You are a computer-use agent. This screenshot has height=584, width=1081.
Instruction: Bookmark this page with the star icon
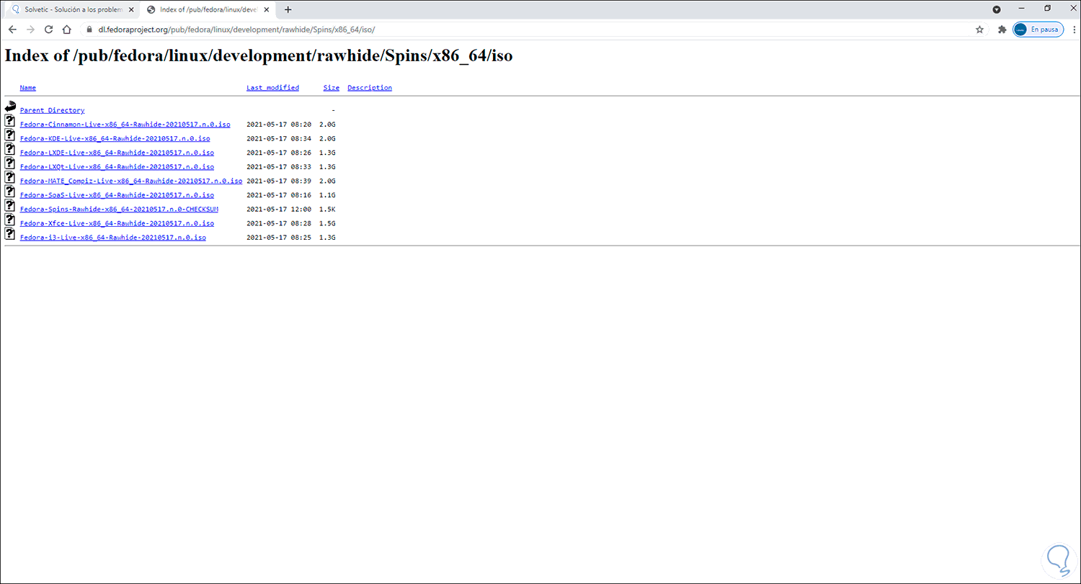click(x=979, y=30)
